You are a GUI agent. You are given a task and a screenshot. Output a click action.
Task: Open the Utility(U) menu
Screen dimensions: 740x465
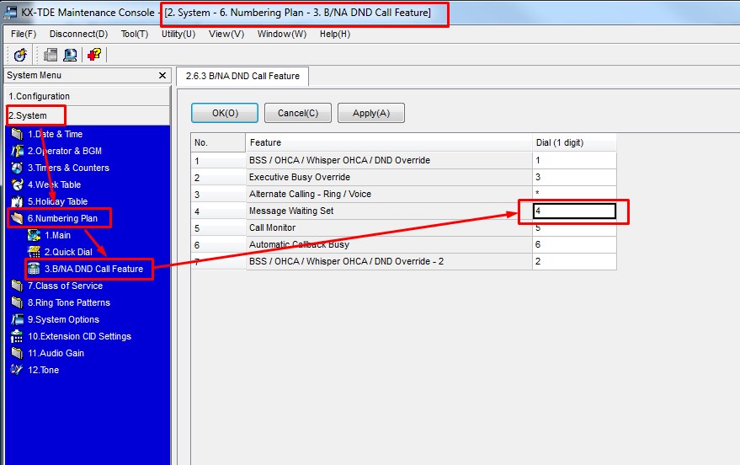click(178, 34)
